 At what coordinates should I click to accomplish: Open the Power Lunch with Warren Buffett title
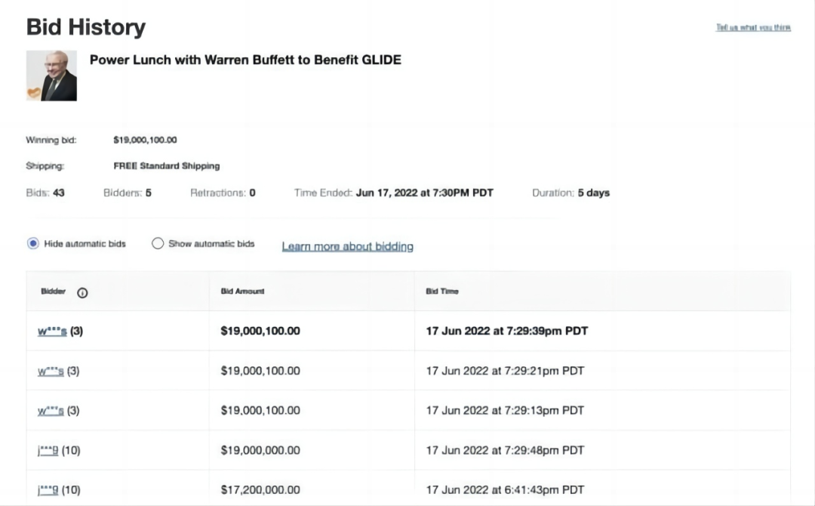(x=245, y=60)
